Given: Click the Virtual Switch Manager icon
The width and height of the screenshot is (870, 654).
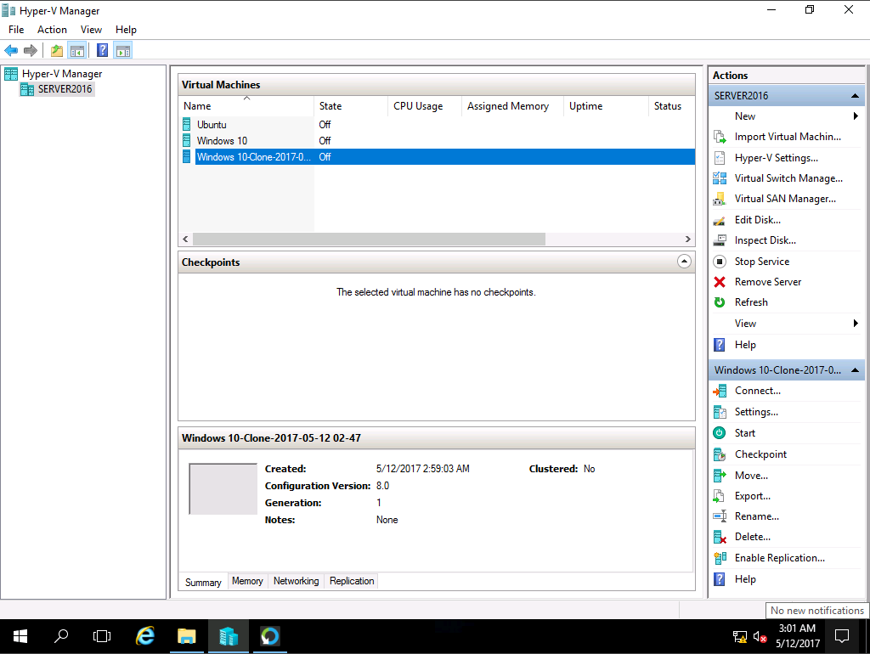Looking at the screenshot, I should tap(720, 178).
